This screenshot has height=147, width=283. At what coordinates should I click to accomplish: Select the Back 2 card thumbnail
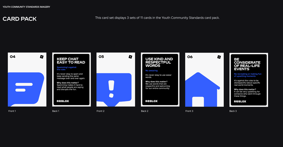[x=160, y=80]
